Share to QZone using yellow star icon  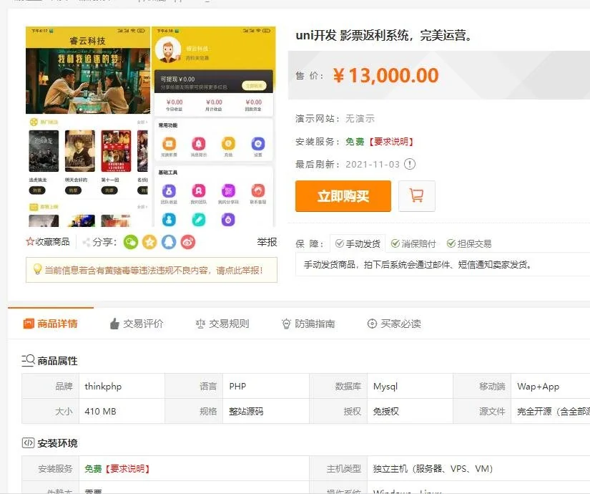coord(149,242)
